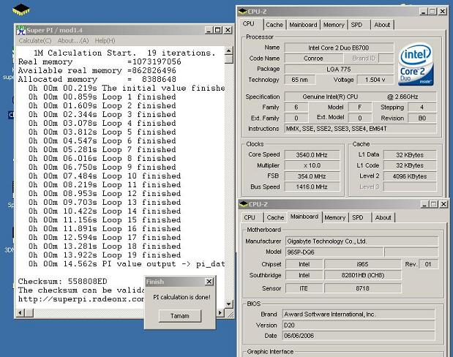Screen dimensions: 453x357
Task: Click Super PI vertical scrollbar down arrow
Action: coord(229,304)
